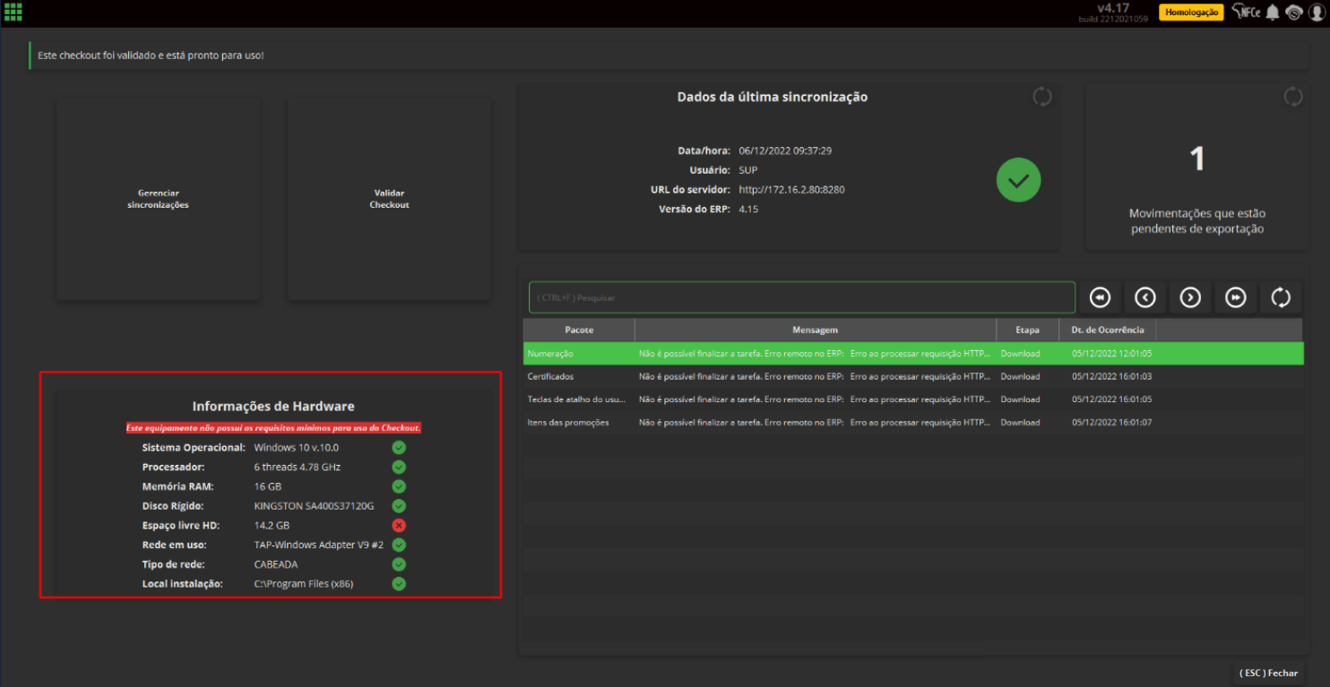1330x687 pixels.
Task: Click the Sistema Operacional green check icon
Action: [399, 447]
